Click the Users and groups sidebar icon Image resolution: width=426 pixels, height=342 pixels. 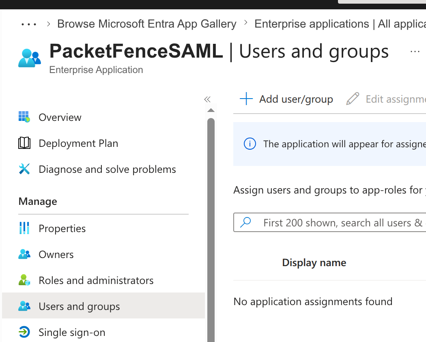[24, 306]
